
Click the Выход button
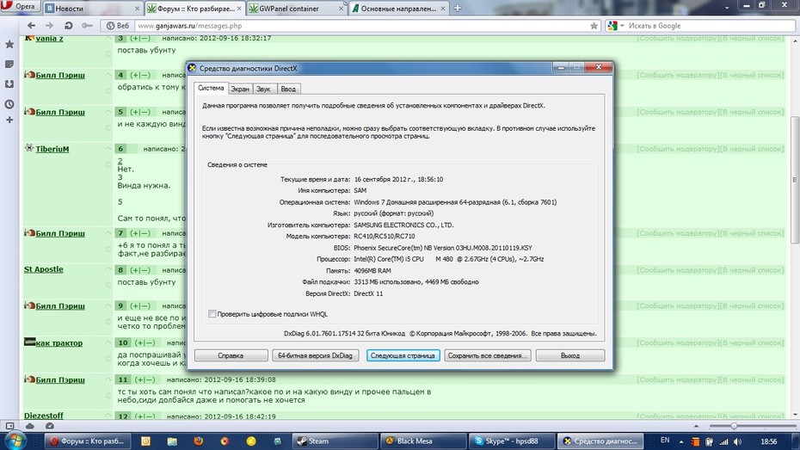click(570, 355)
